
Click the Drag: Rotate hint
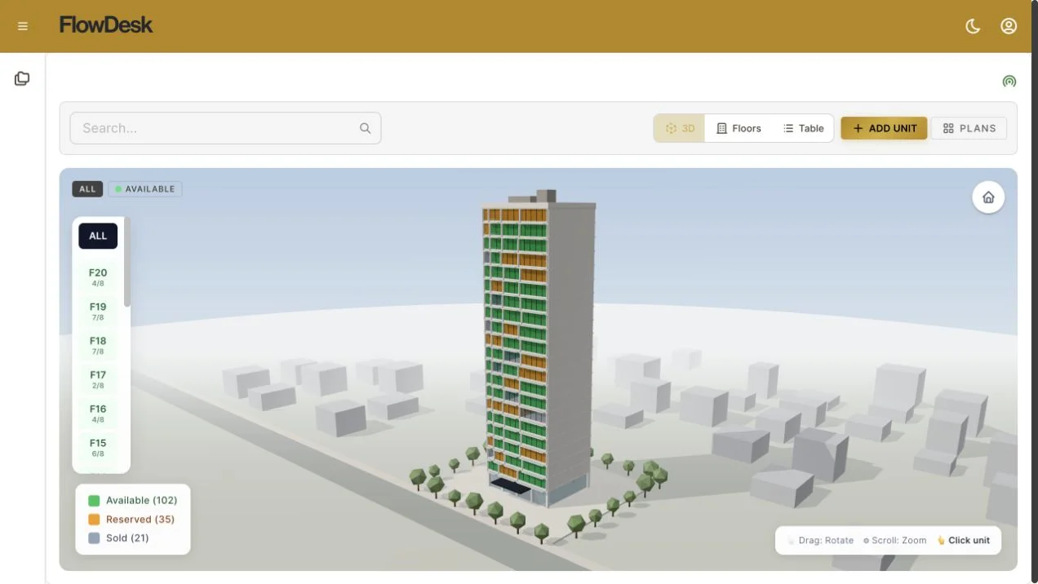pyautogui.click(x=821, y=541)
